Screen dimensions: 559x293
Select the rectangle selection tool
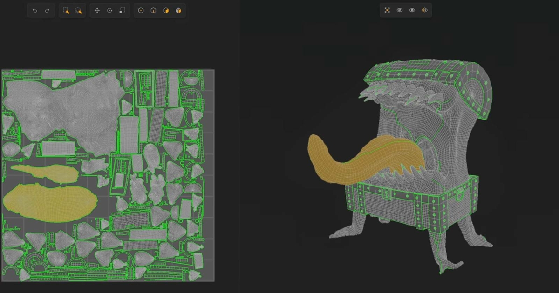pyautogui.click(x=66, y=10)
